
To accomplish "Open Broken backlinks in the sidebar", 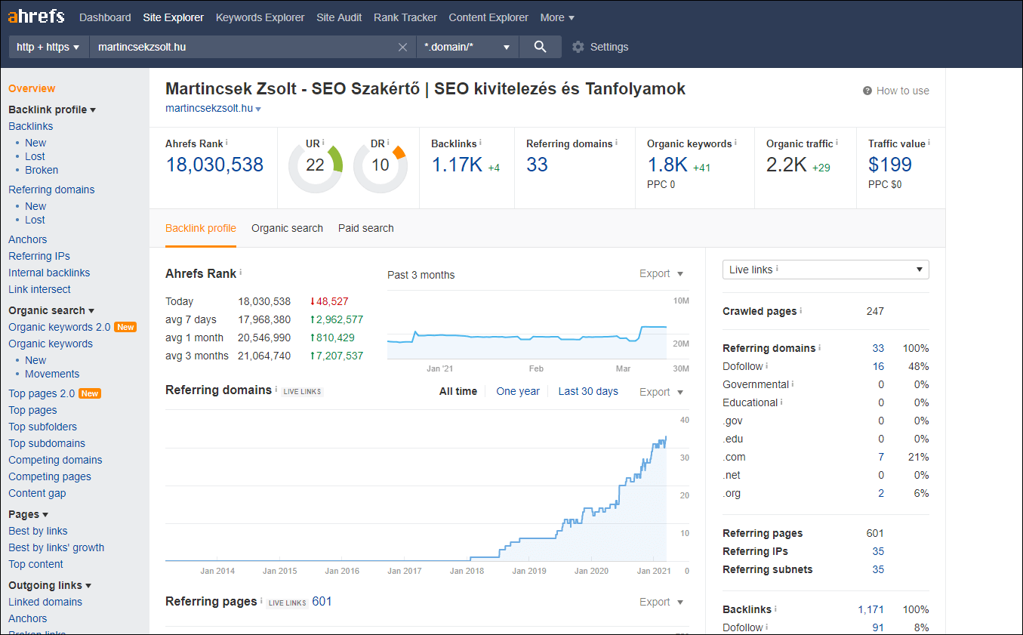I will pos(42,170).
